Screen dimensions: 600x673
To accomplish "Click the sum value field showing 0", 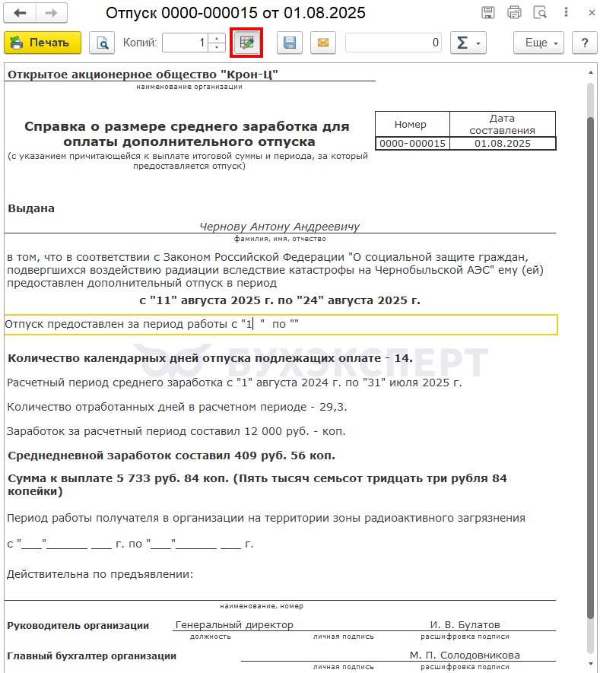I will (394, 43).
